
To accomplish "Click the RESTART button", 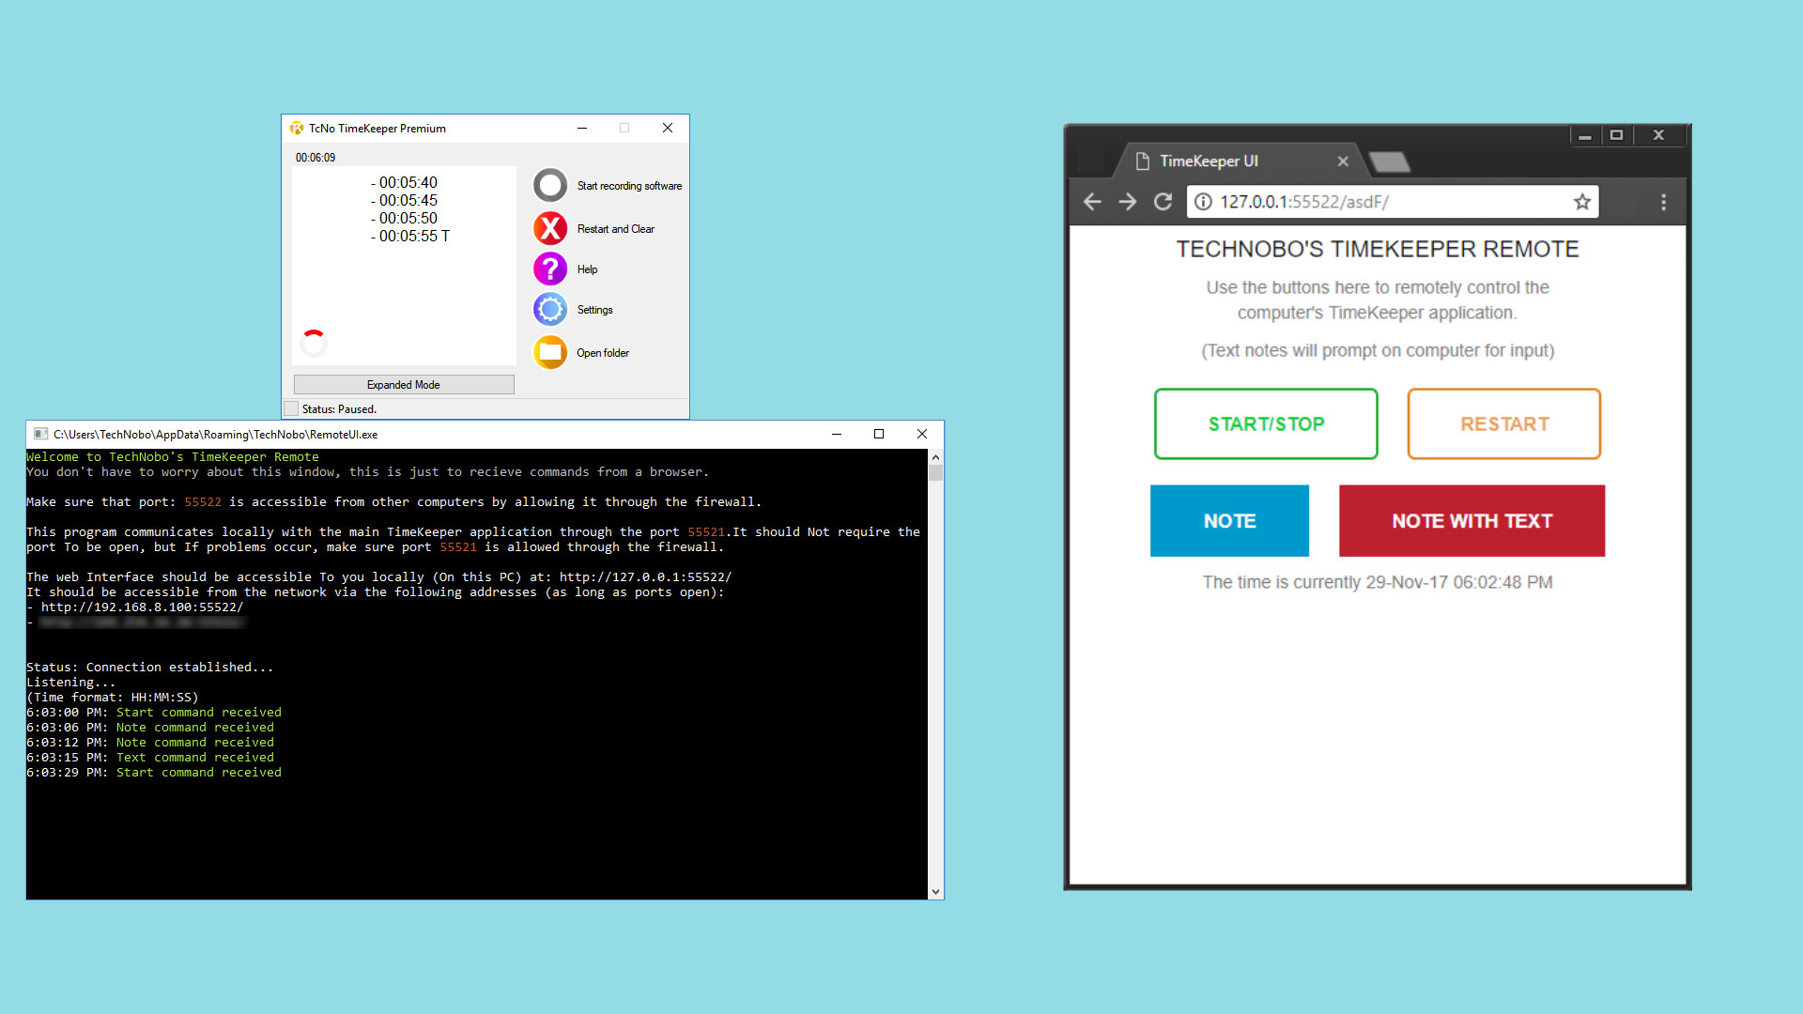I will [x=1503, y=423].
